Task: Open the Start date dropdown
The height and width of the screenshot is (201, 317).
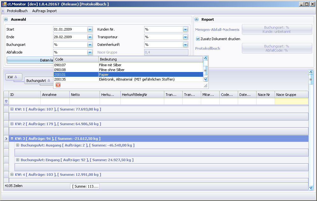Action: pyautogui.click(x=90, y=29)
